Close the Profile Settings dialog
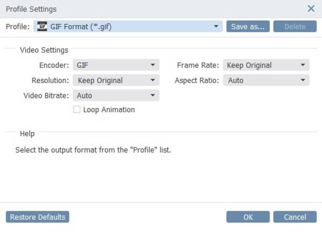 click(311, 8)
